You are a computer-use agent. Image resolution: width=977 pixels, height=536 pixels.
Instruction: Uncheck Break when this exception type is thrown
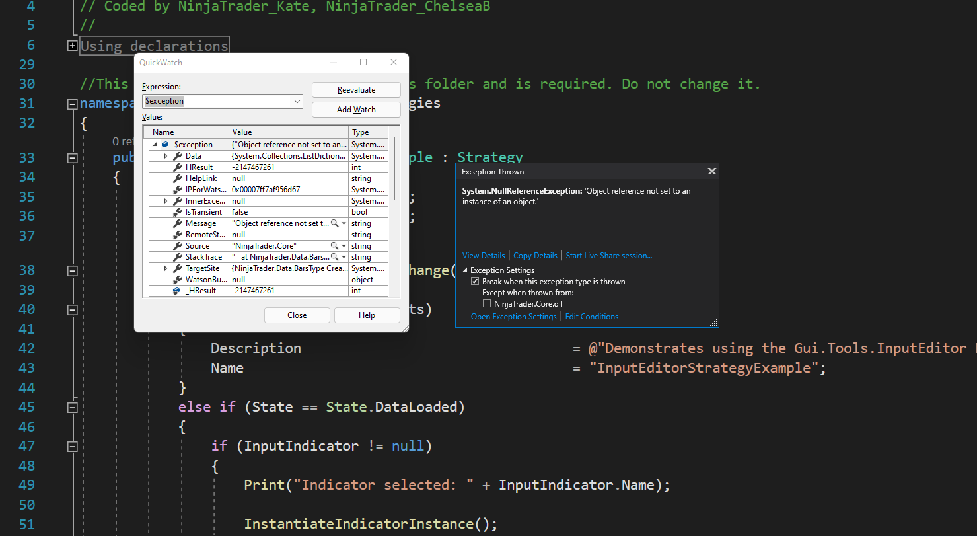pyautogui.click(x=475, y=282)
